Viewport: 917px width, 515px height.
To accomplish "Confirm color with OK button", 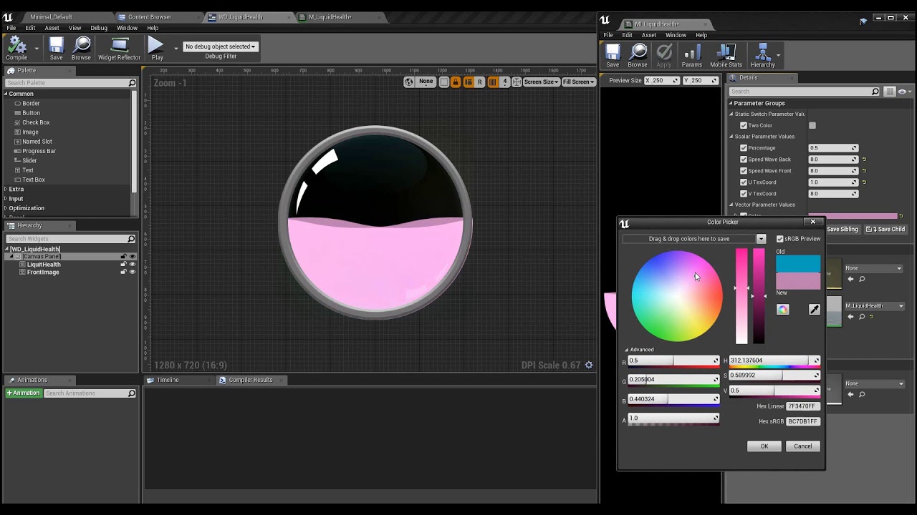I will (764, 446).
